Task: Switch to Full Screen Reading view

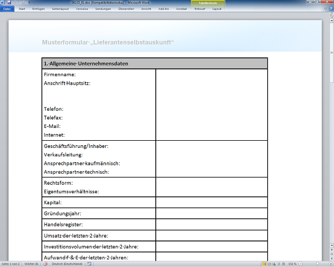Action: tap(269, 264)
